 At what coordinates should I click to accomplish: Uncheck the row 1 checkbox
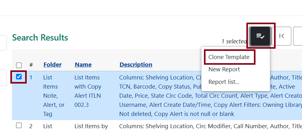(x=19, y=77)
